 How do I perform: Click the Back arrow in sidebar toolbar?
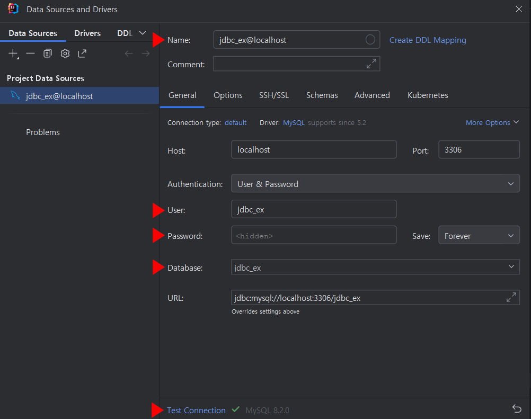pos(129,54)
